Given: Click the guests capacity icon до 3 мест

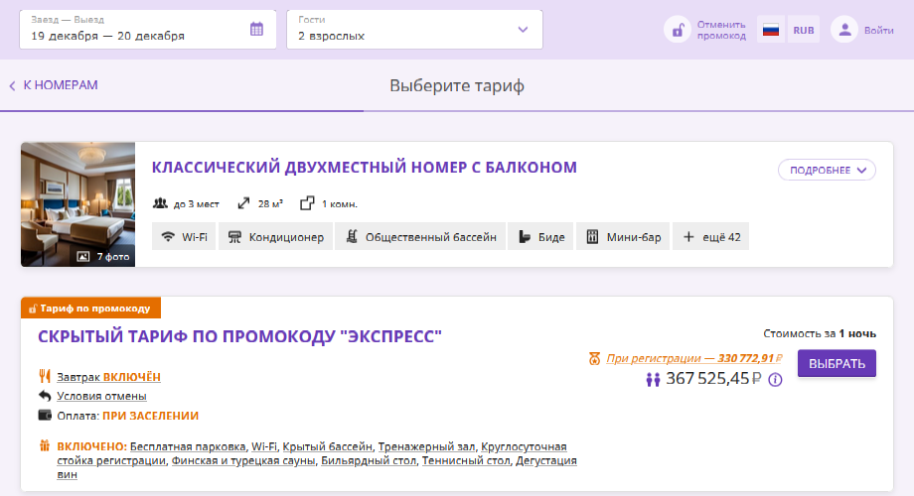Looking at the screenshot, I should (160, 203).
